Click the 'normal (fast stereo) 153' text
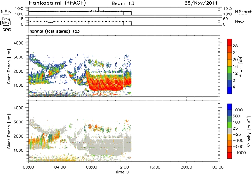 [x=54, y=31]
